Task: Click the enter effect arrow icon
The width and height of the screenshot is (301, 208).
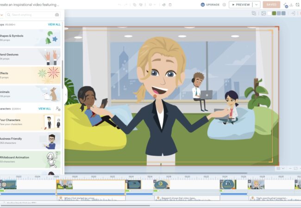Action: point(293,13)
